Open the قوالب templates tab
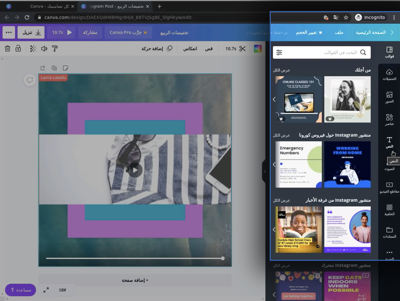The width and height of the screenshot is (400, 301). [389, 52]
